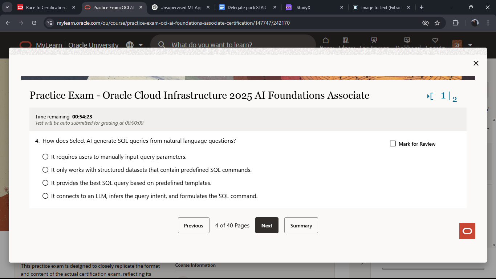The height and width of the screenshot is (279, 496).
Task: Open the exam Summary page
Action: [301, 225]
